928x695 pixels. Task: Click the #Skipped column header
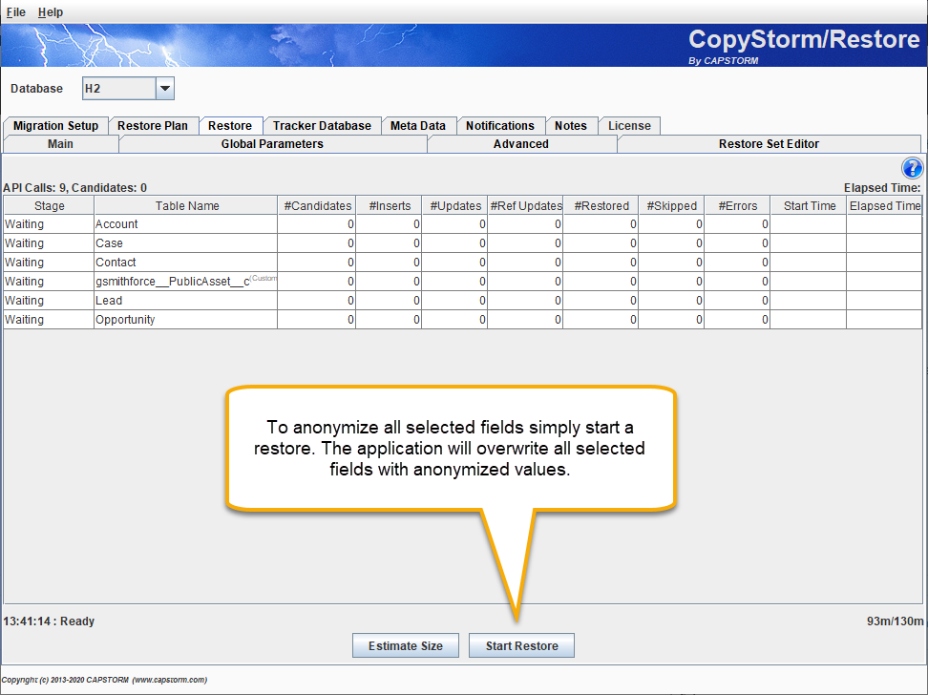click(x=671, y=205)
